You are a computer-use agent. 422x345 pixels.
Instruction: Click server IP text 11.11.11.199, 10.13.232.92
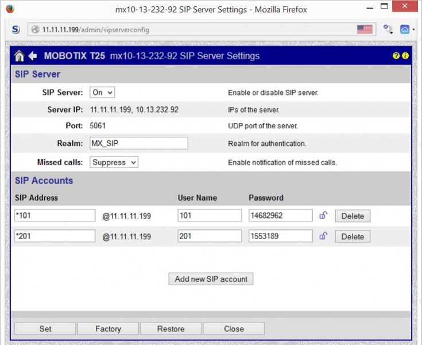(x=134, y=109)
